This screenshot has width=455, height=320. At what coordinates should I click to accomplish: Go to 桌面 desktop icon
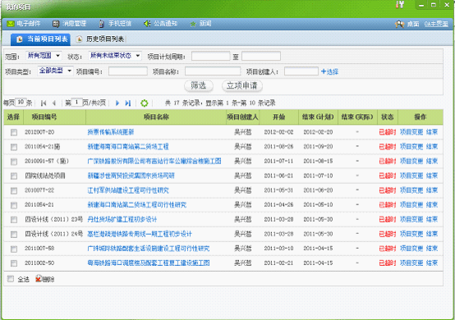400,24
